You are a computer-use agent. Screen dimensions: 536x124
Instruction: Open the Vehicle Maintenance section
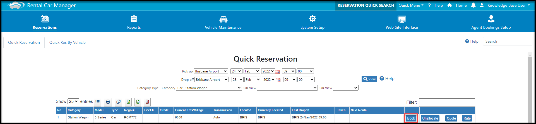(x=223, y=23)
